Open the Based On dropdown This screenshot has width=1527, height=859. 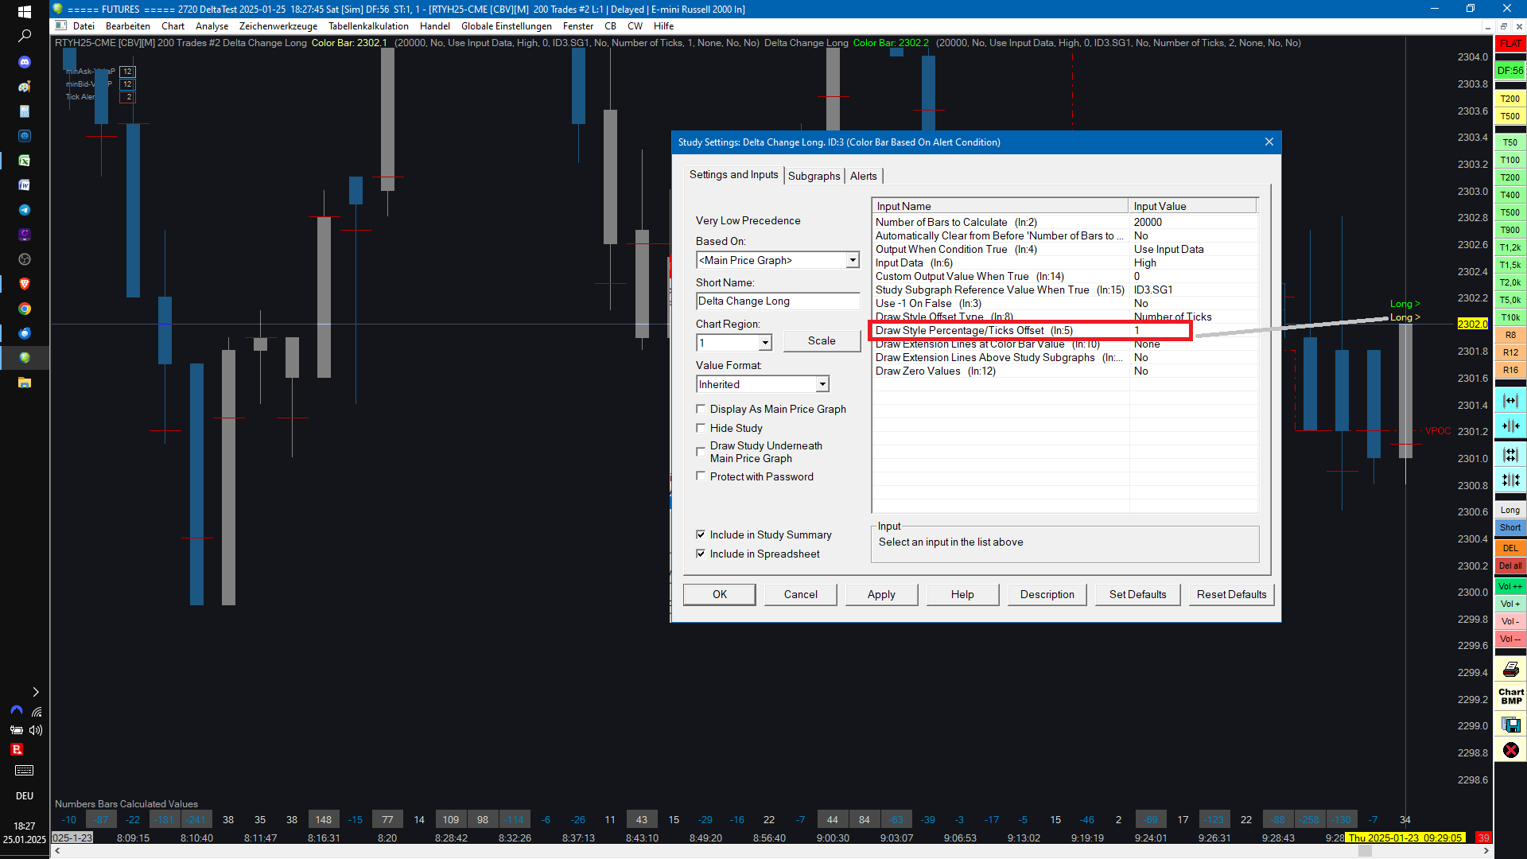click(853, 260)
